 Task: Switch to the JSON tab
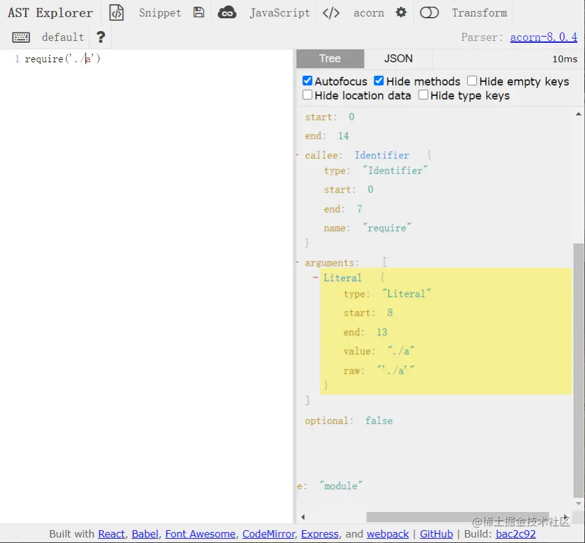point(399,59)
